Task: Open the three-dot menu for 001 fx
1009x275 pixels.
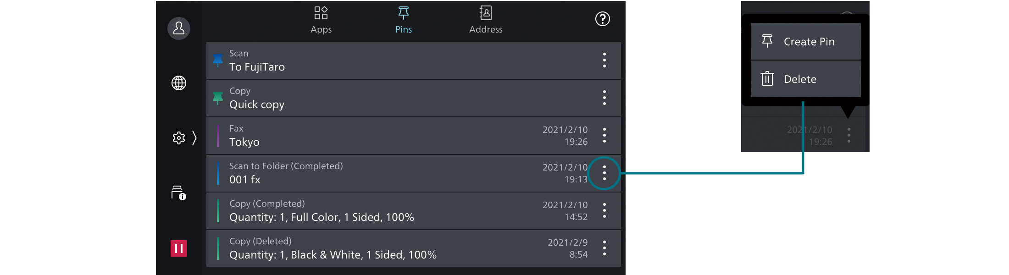Action: (604, 173)
